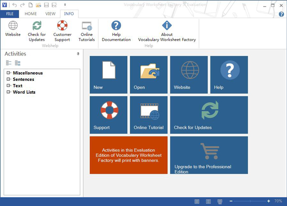This screenshot has height=206, width=287.
Task: Click the expand all tree icon in Activities
Action: click(18, 63)
